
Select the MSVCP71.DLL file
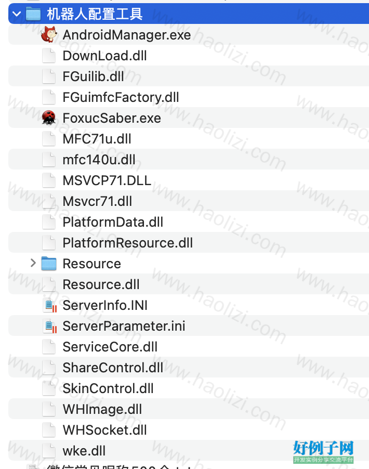(189, 180)
